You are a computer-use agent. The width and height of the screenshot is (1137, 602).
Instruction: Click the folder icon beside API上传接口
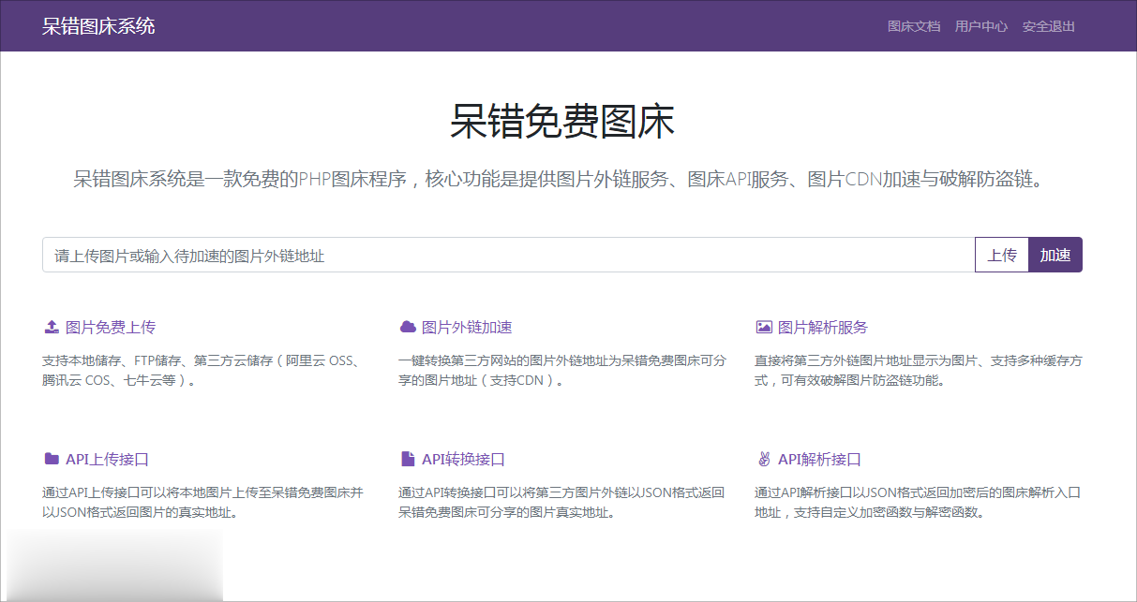(x=53, y=459)
